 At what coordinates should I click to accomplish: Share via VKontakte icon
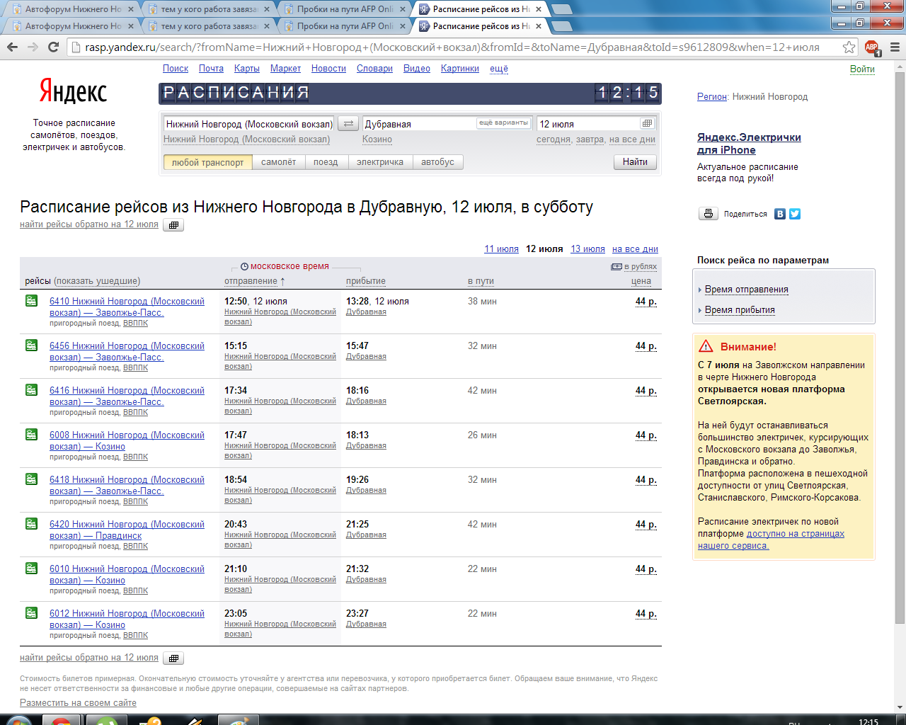pos(780,214)
